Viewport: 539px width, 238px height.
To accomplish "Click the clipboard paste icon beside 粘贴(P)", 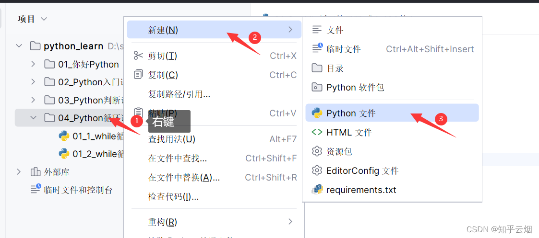I will pyautogui.click(x=138, y=113).
